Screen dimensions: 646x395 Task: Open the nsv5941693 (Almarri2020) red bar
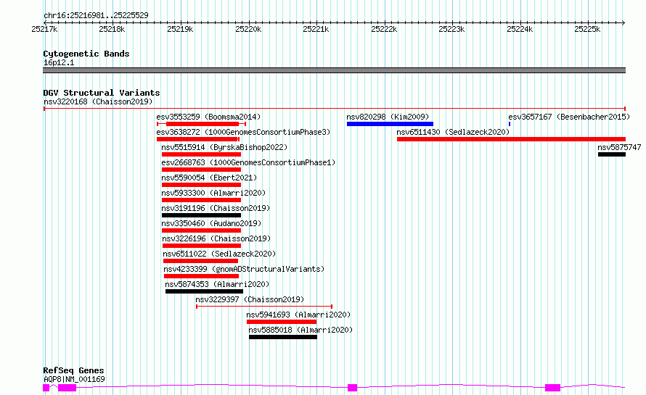pyautogui.click(x=282, y=322)
